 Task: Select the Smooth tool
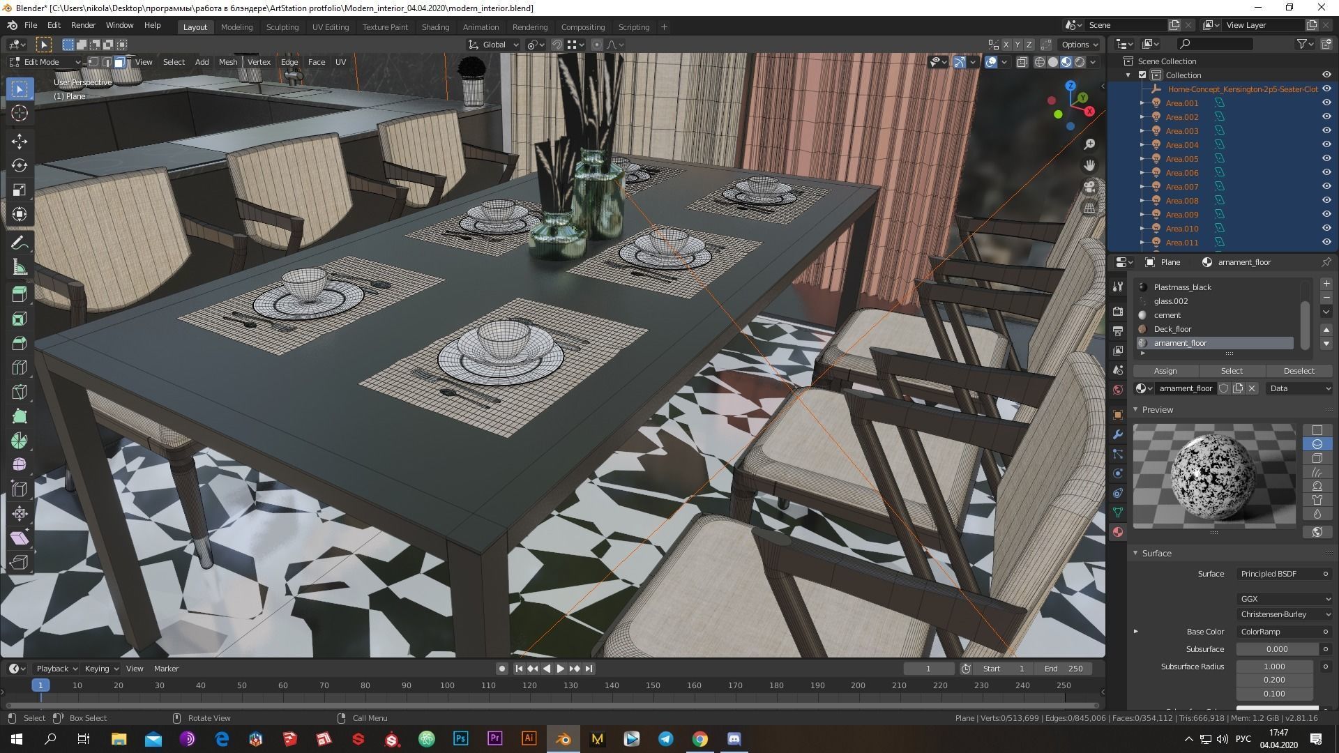pos(20,465)
